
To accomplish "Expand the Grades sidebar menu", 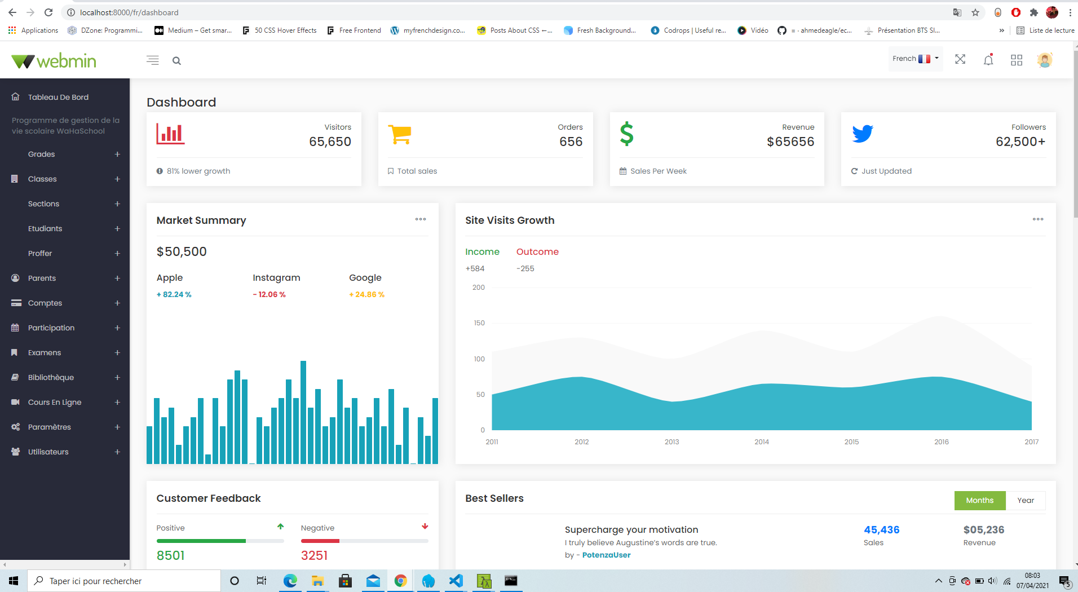I will [x=117, y=154].
